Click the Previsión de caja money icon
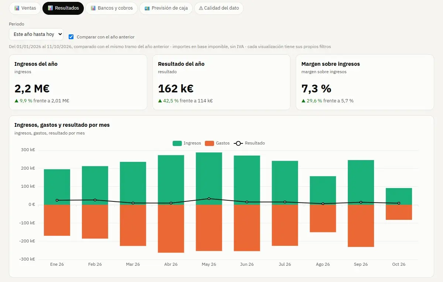This screenshot has width=443, height=282. click(x=147, y=8)
